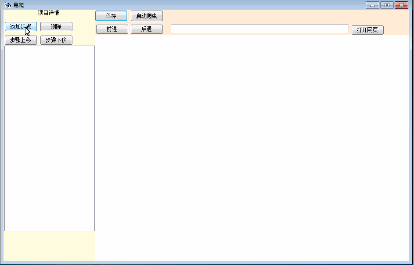The height and width of the screenshot is (265, 414).
Task: Move step down with 步骤下移
Action: click(x=56, y=40)
